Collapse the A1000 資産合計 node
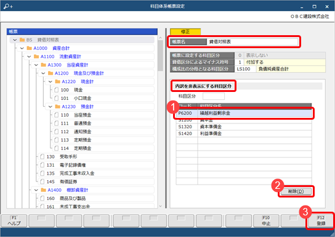The width and height of the screenshot is (335, 237). [22, 48]
